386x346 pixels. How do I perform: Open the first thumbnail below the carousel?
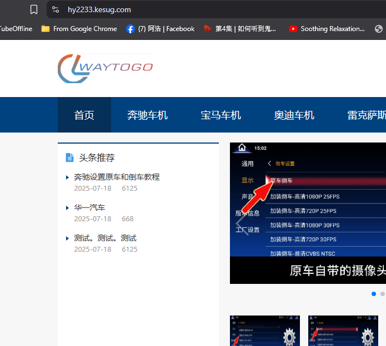click(265, 330)
